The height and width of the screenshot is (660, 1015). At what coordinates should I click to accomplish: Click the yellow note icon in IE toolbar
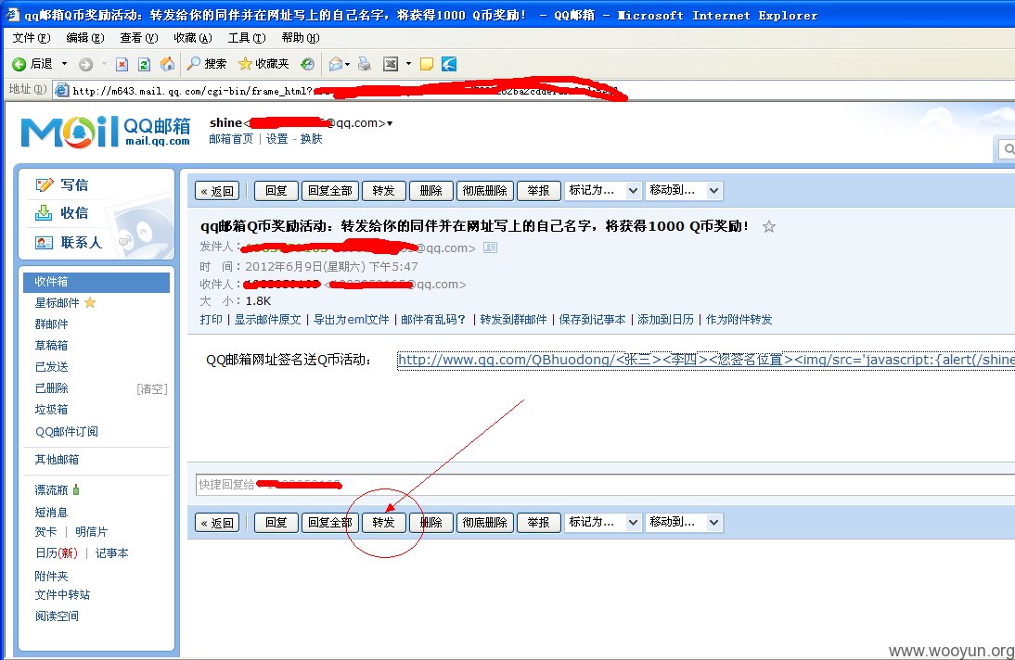[427, 64]
